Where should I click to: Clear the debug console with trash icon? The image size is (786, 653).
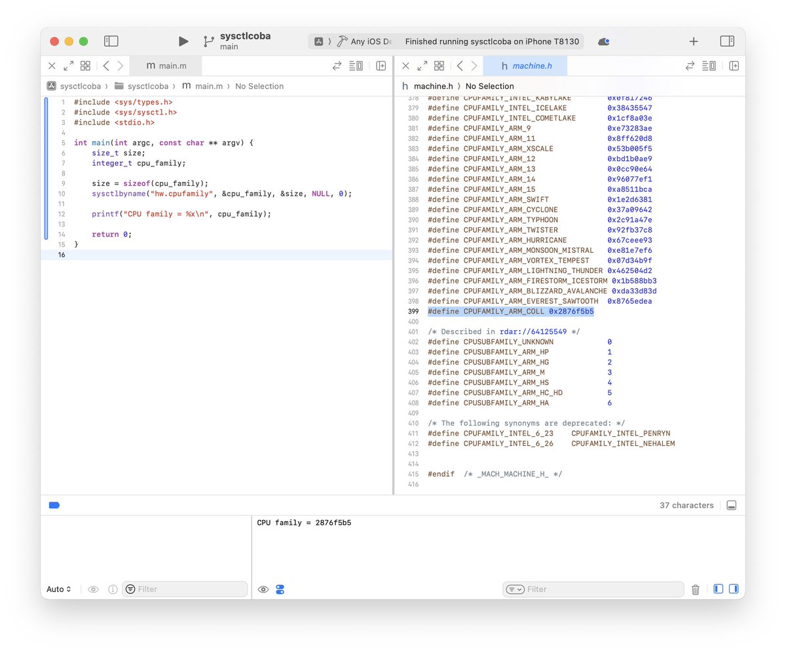pos(696,589)
